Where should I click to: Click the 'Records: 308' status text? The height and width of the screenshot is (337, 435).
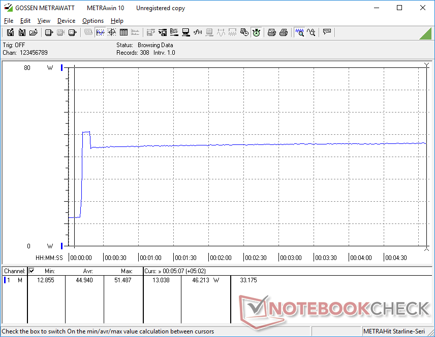click(x=133, y=53)
